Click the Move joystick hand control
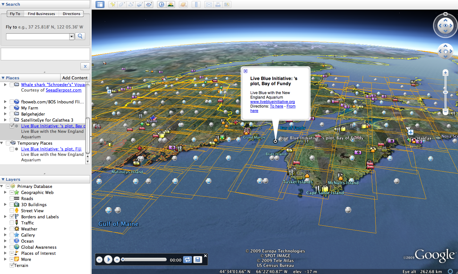 coord(446,51)
